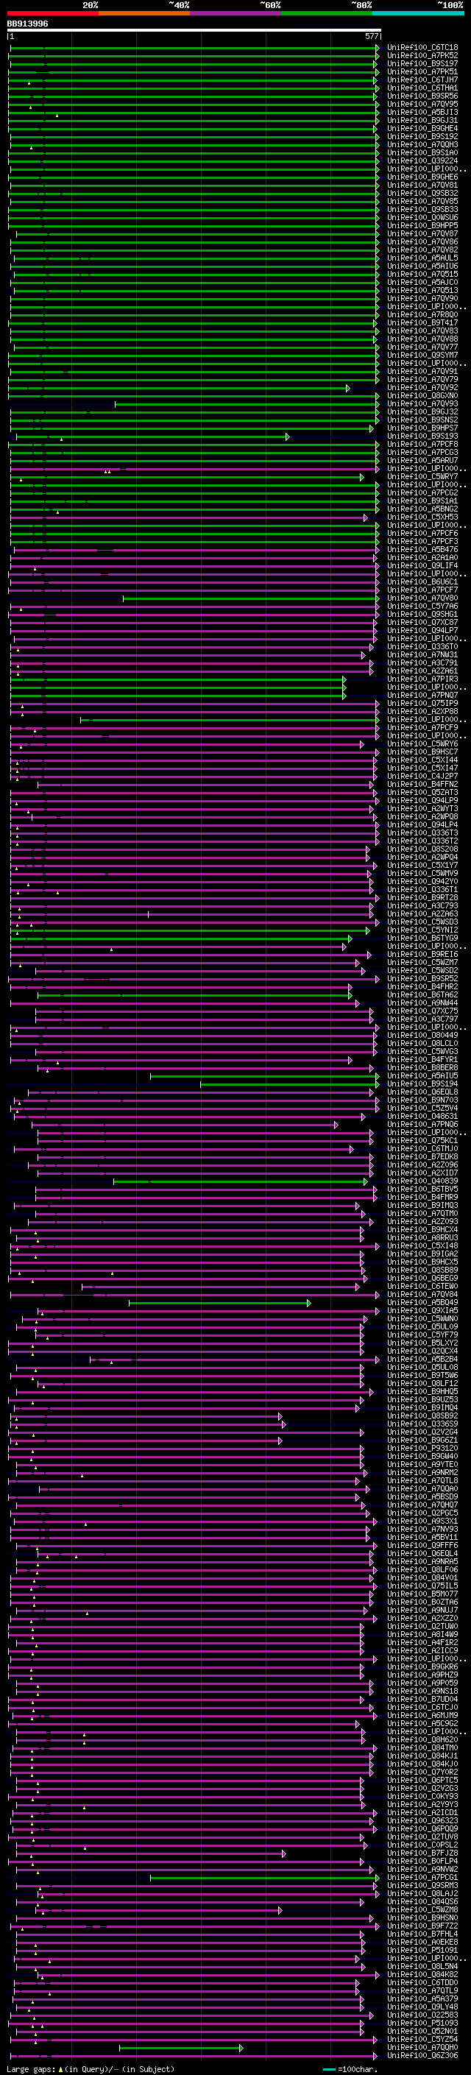
Task: Click hit label UniRef100_A2XID7
Action: 422,1173
